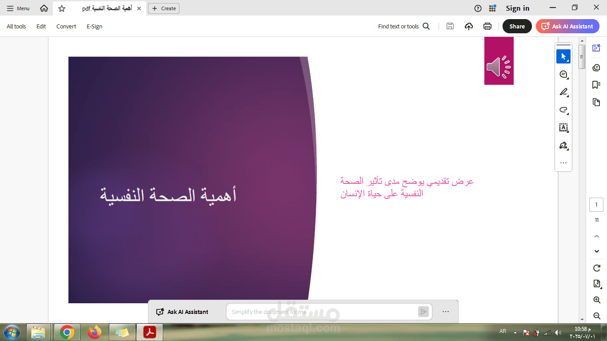Select the أهمية الصحة النفسية.pdf tab

point(107,8)
